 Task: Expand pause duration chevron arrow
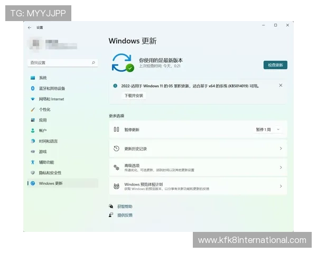click(x=278, y=130)
